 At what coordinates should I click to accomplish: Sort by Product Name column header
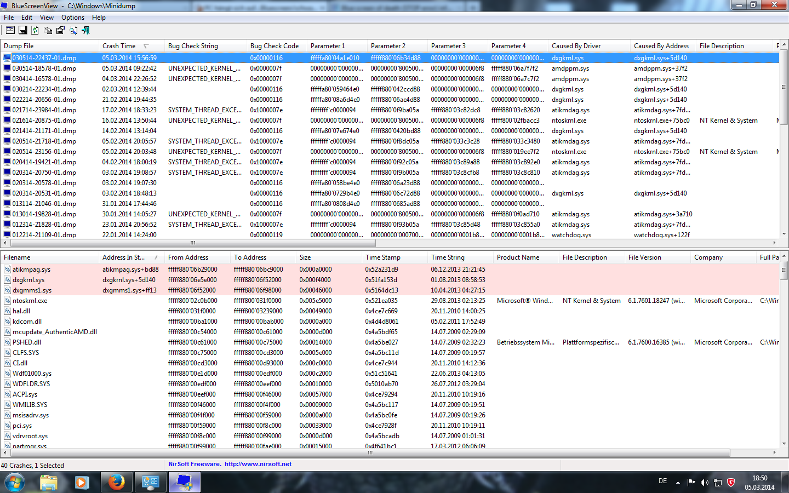click(x=526, y=257)
